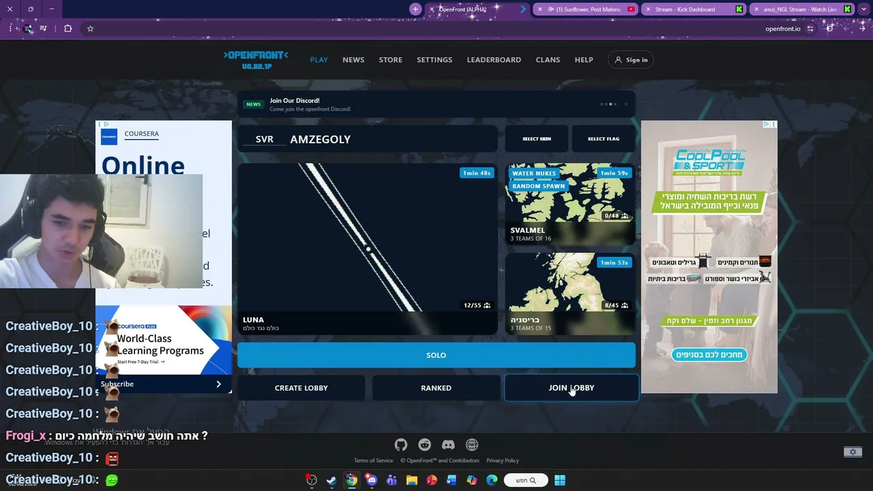Screen dimensions: 873x491
Task: Click the CoolPool ad choices icon
Action: click(x=766, y=124)
